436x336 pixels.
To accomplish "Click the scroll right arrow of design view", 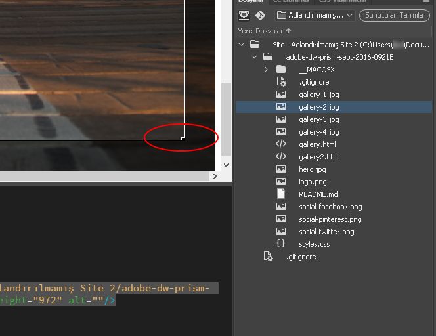I will (215, 176).
